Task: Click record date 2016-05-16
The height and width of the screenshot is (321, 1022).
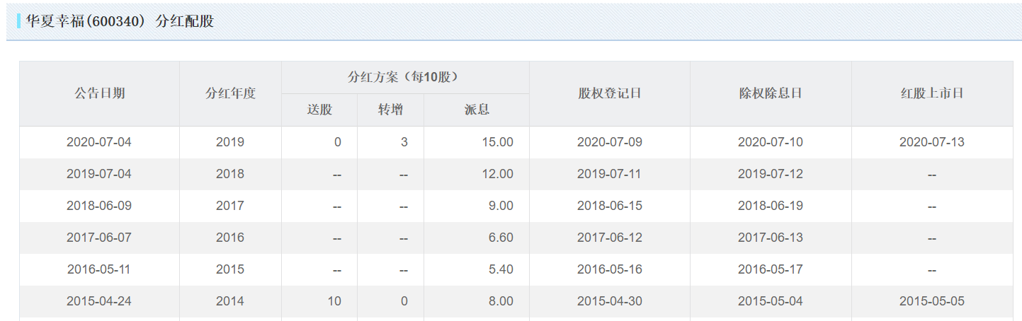Action: coord(610,269)
